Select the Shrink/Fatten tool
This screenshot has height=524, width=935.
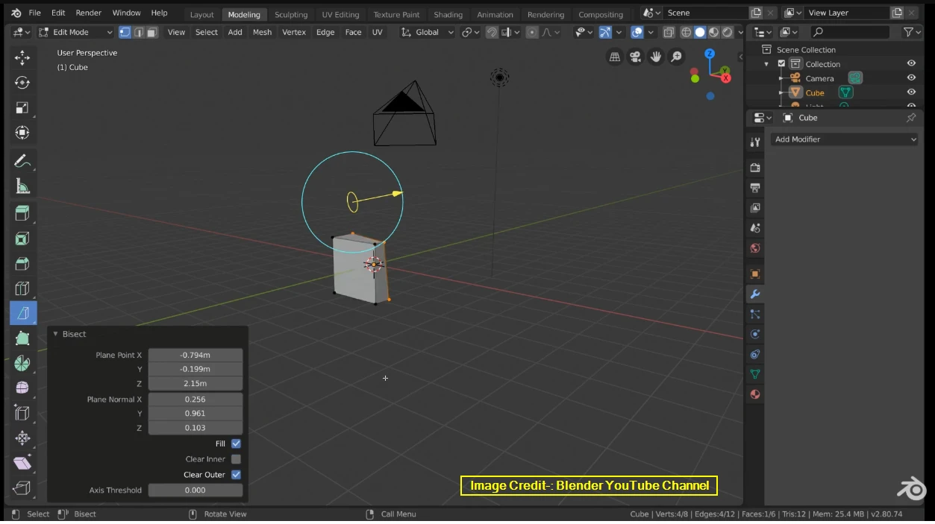(x=22, y=438)
